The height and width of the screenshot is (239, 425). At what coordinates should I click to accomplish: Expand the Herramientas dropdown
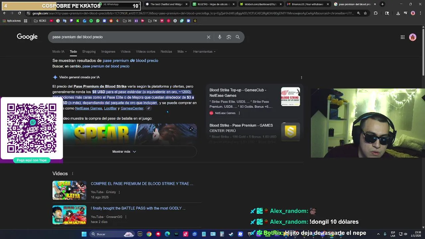click(x=204, y=51)
